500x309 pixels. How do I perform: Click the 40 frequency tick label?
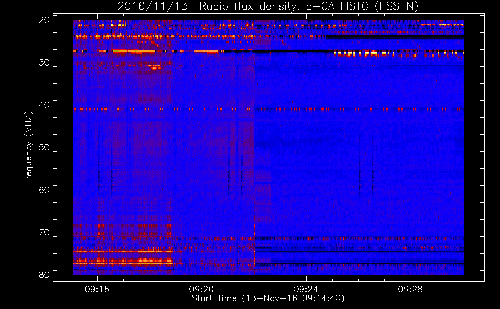[44, 105]
